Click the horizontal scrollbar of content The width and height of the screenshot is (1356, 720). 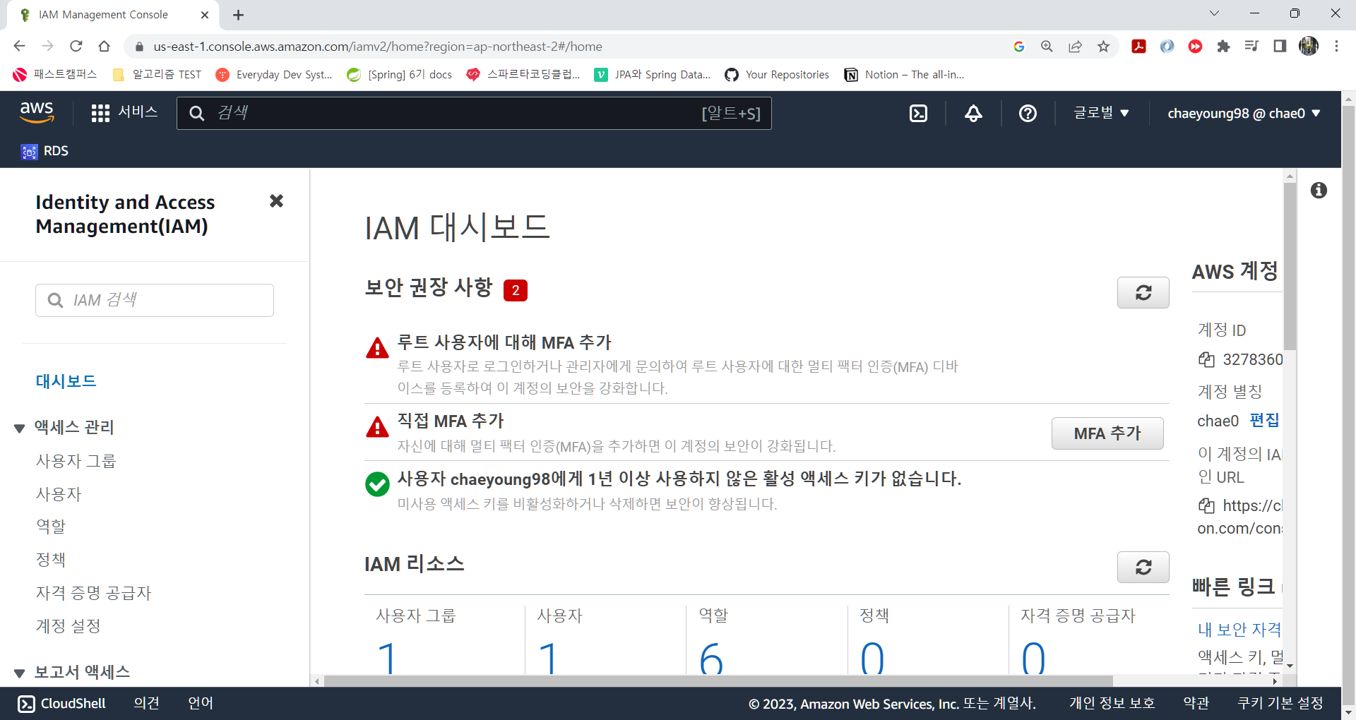click(718, 681)
